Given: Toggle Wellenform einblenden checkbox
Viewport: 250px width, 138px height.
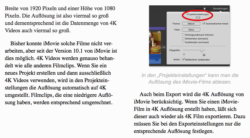Looking at the screenshot, I should [183, 59].
